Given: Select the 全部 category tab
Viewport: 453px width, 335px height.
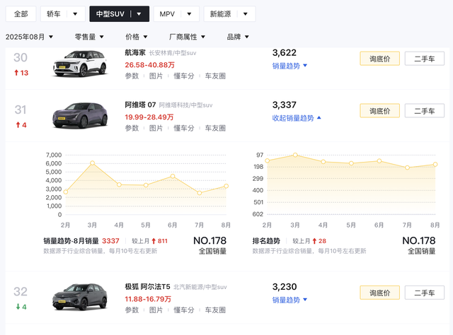Looking at the screenshot, I should tap(21, 14).
